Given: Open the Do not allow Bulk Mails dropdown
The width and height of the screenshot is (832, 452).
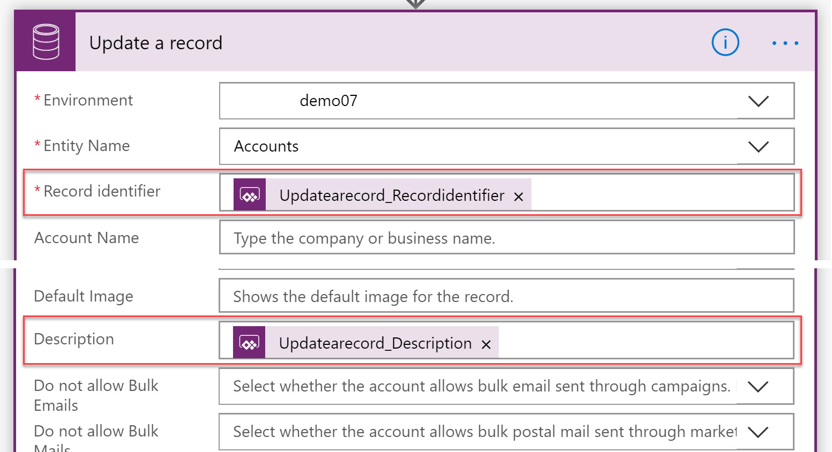Looking at the screenshot, I should pyautogui.click(x=758, y=432).
